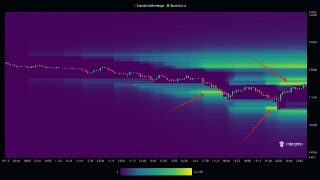Select the 51000 price axis label
320x180 pixels.
312,97
